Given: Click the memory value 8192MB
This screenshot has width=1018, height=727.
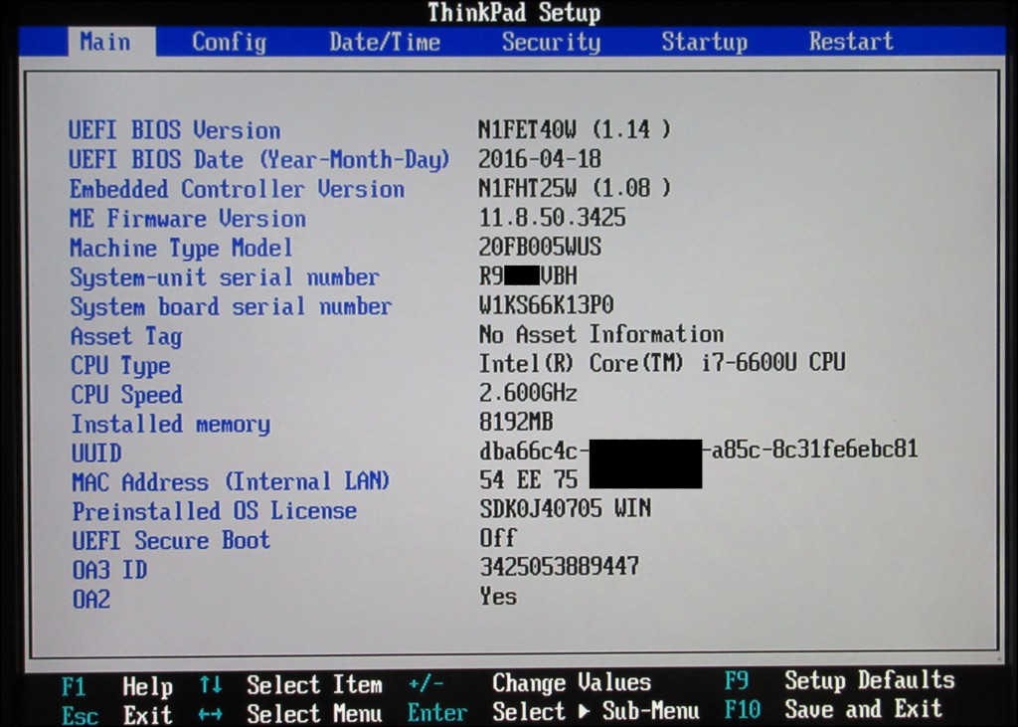Looking at the screenshot, I should [516, 422].
